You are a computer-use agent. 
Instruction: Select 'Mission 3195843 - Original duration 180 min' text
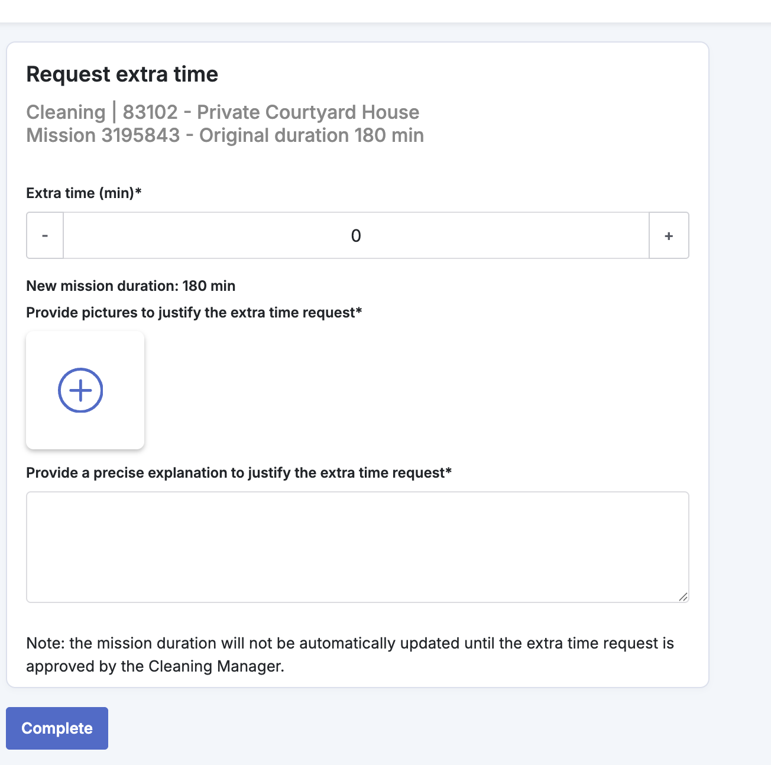coord(225,135)
